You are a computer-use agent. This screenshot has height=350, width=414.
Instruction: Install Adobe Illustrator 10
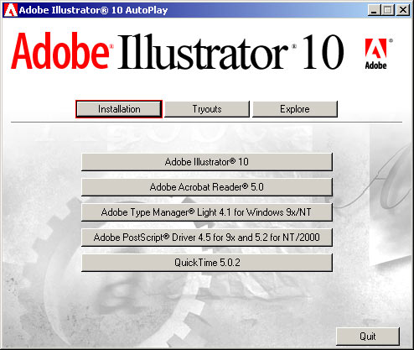click(207, 162)
